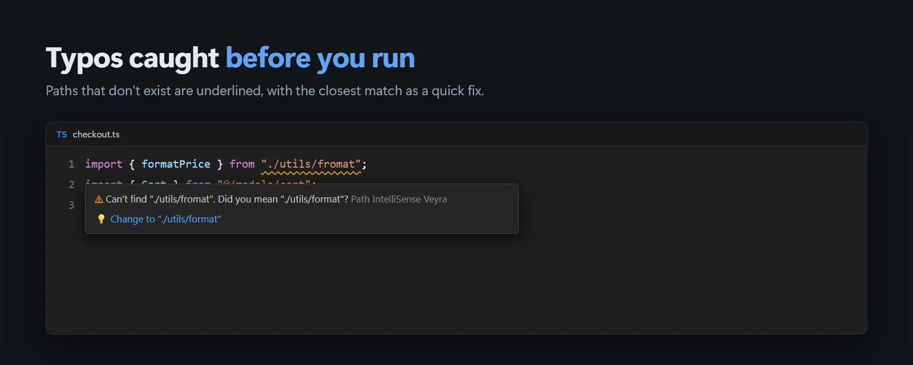Click the subtitle about underlined paths
This screenshot has height=365, width=913.
[x=265, y=91]
